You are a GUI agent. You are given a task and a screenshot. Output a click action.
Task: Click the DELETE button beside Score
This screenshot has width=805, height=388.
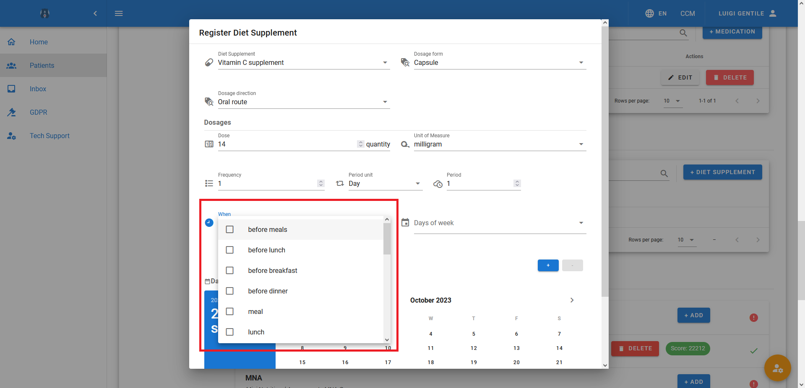pos(635,349)
